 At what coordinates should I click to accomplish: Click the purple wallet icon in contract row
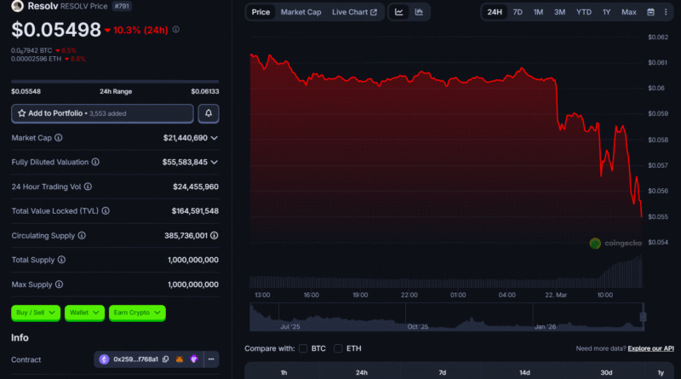(x=194, y=359)
